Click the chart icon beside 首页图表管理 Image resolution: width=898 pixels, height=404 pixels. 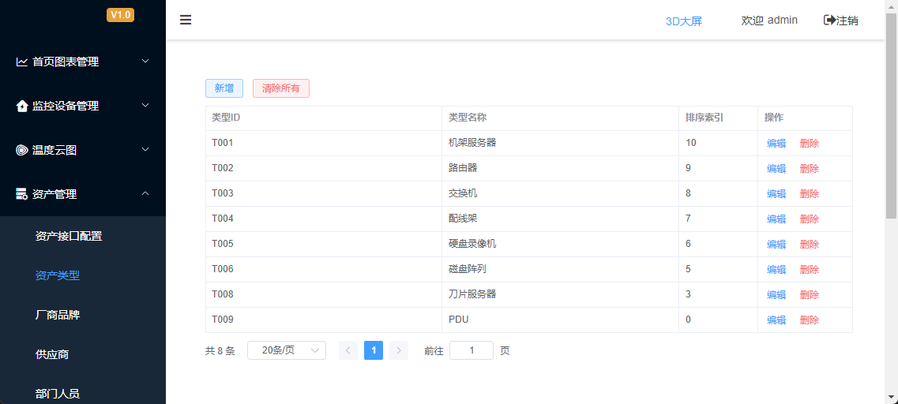click(22, 62)
